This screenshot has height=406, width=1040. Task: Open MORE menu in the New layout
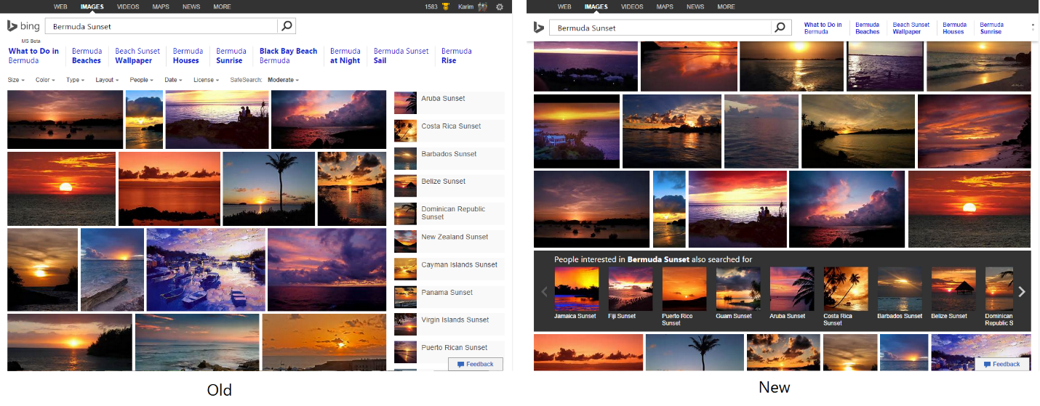click(x=726, y=7)
